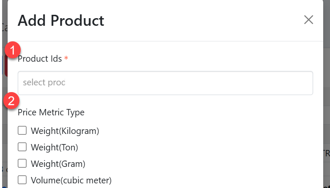Click the Weight(Gram) label text
Viewport: 330px width, 188px height.
[58, 163]
